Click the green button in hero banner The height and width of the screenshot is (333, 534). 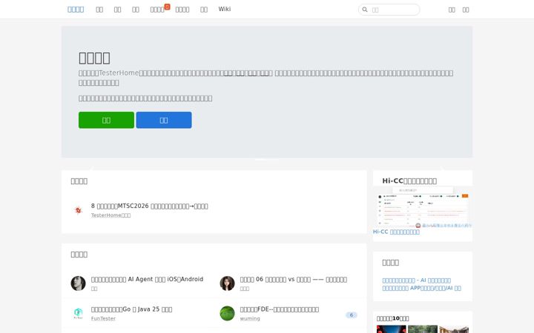(x=106, y=120)
